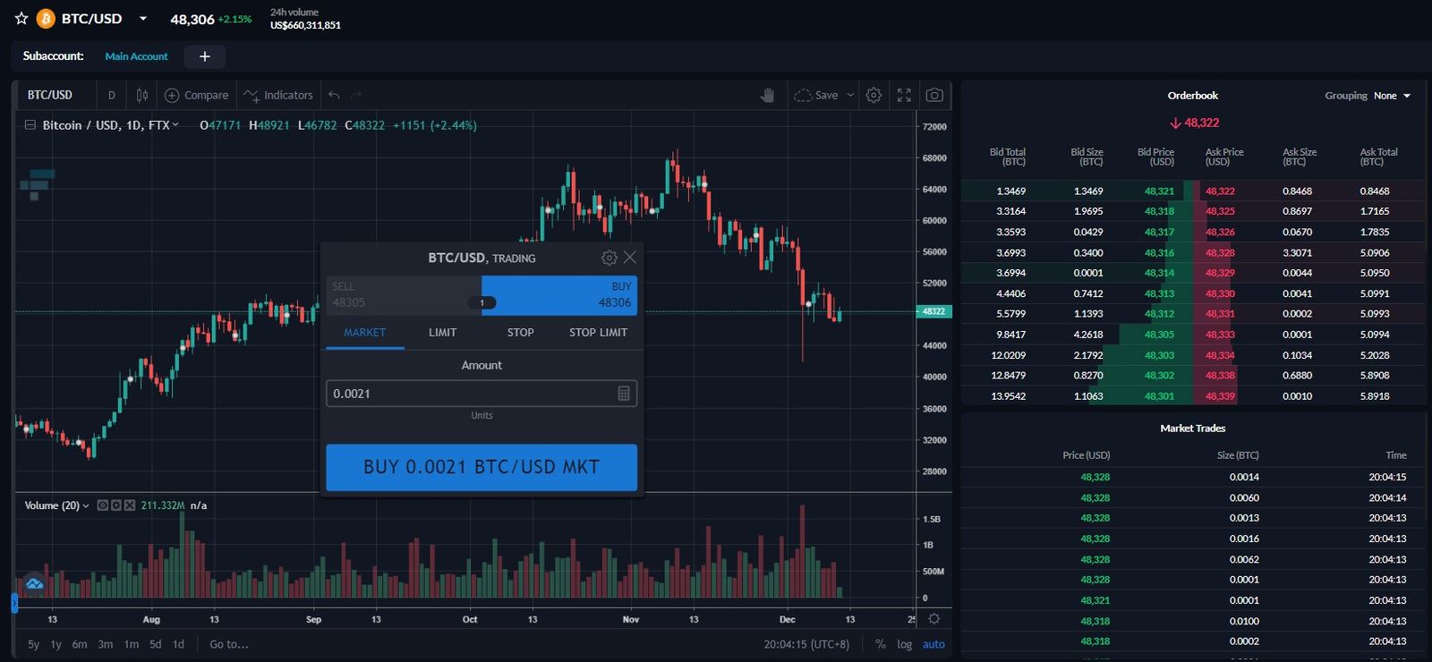
Task: Open timezone menu at 20:04:15 (UTC+8)
Action: 806,644
